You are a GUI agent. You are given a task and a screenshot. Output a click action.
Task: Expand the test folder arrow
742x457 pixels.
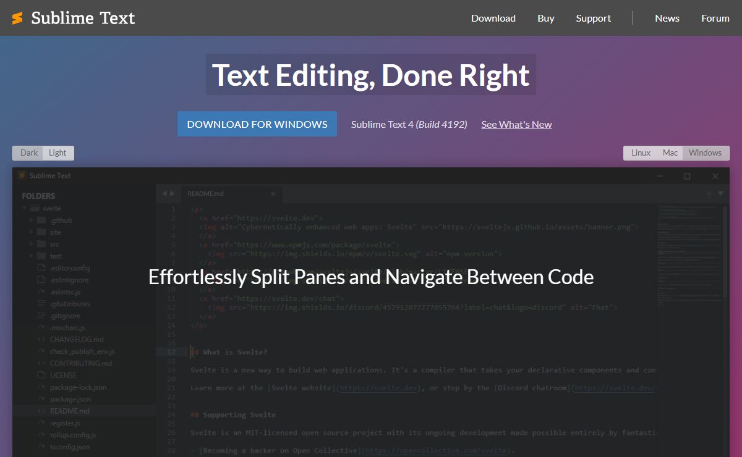coord(30,256)
